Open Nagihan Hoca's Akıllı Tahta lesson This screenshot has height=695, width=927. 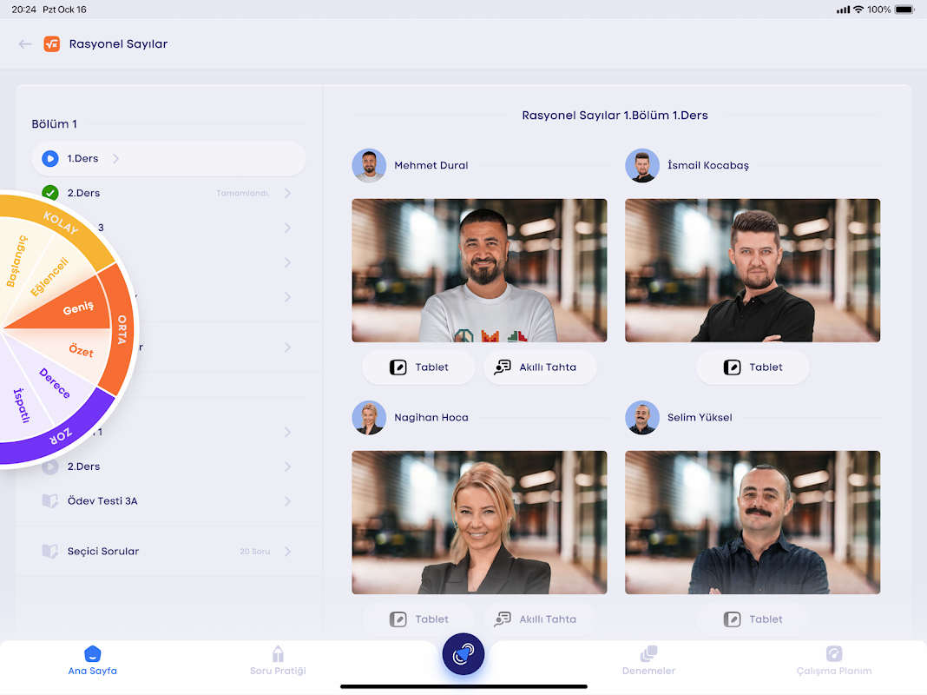(x=541, y=619)
